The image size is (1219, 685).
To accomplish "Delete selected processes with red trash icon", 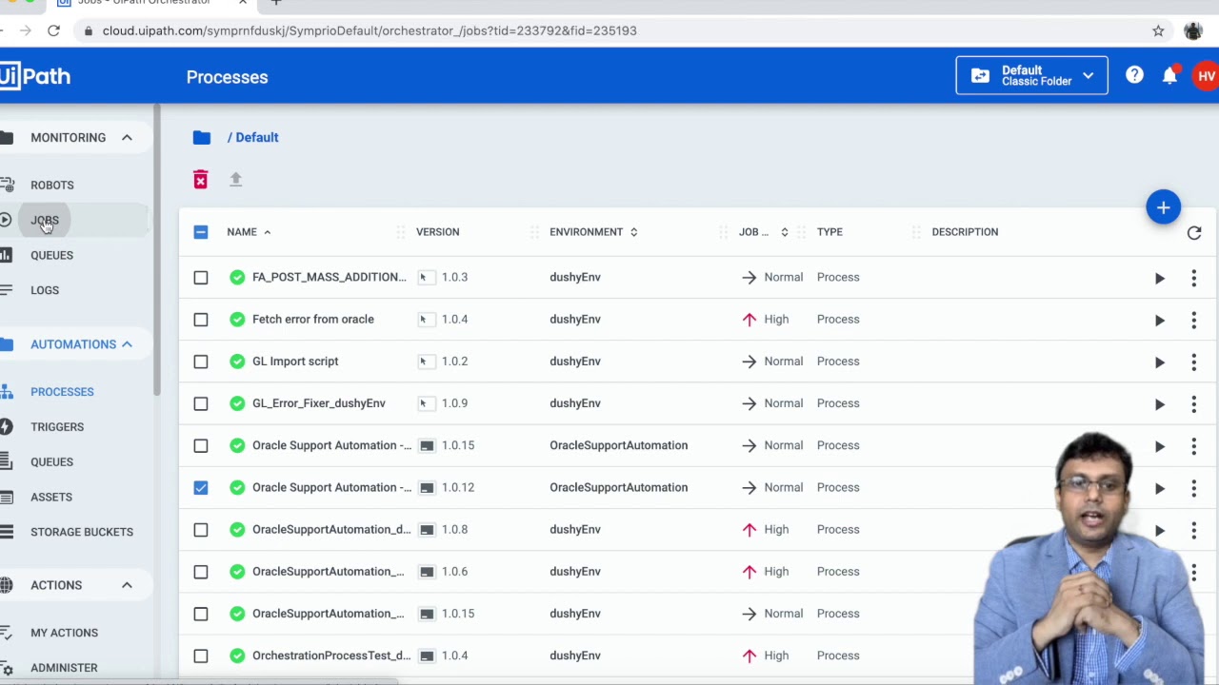I will [x=200, y=179].
